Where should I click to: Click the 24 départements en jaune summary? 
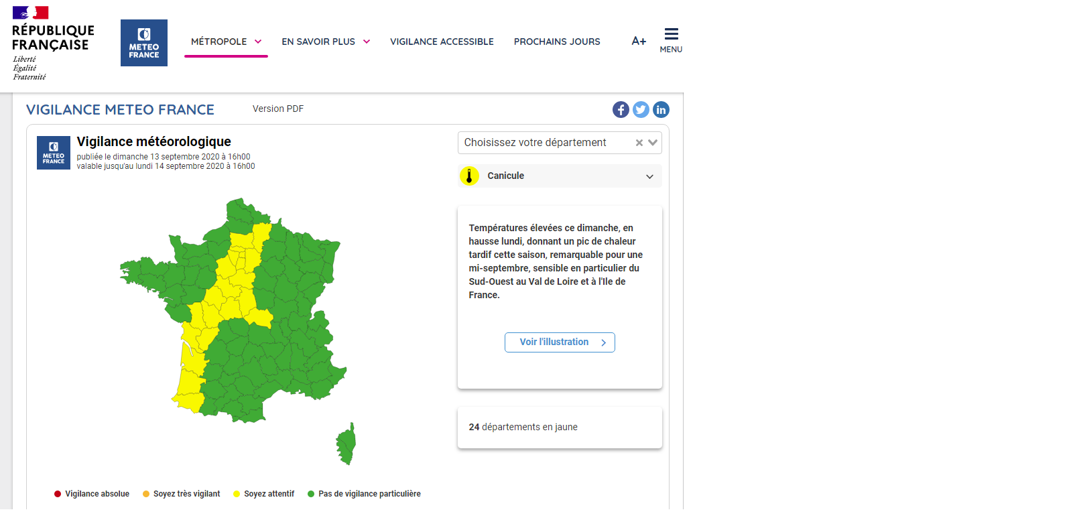click(523, 427)
